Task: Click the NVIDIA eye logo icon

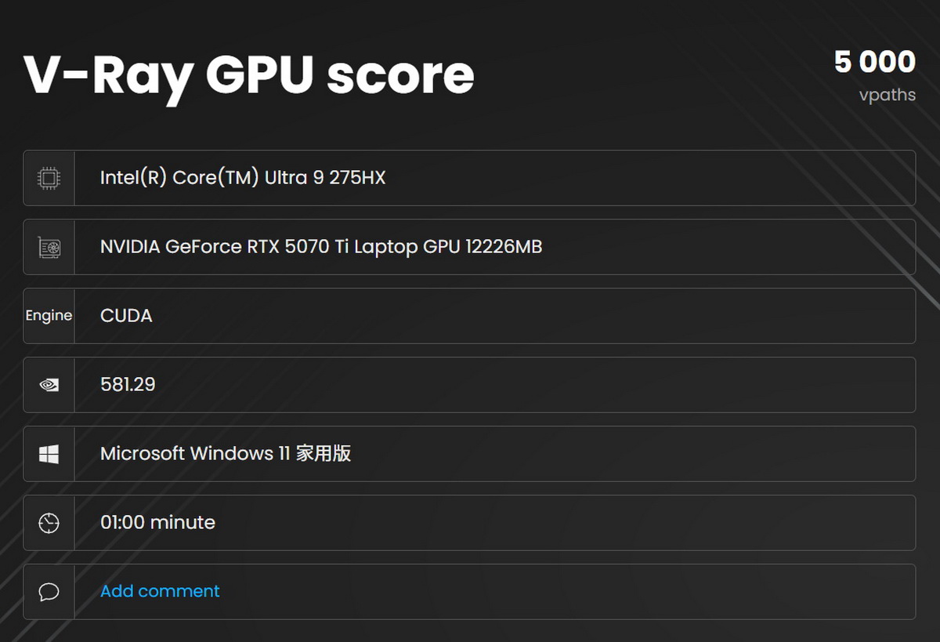Action: coord(49,385)
